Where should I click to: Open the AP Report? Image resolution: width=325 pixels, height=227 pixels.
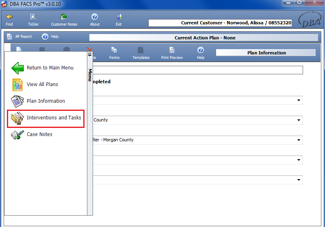pos(19,37)
